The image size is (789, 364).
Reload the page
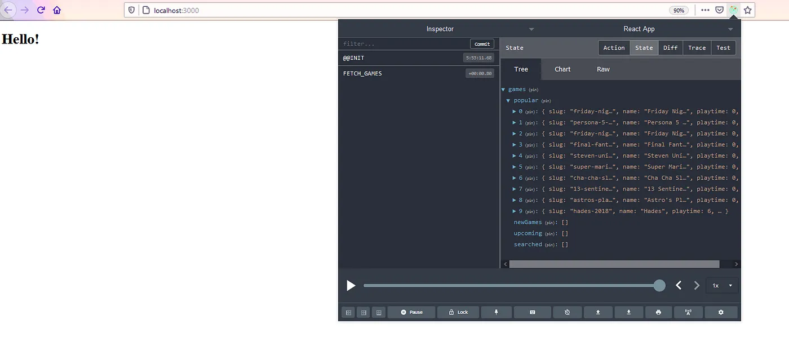(x=41, y=10)
